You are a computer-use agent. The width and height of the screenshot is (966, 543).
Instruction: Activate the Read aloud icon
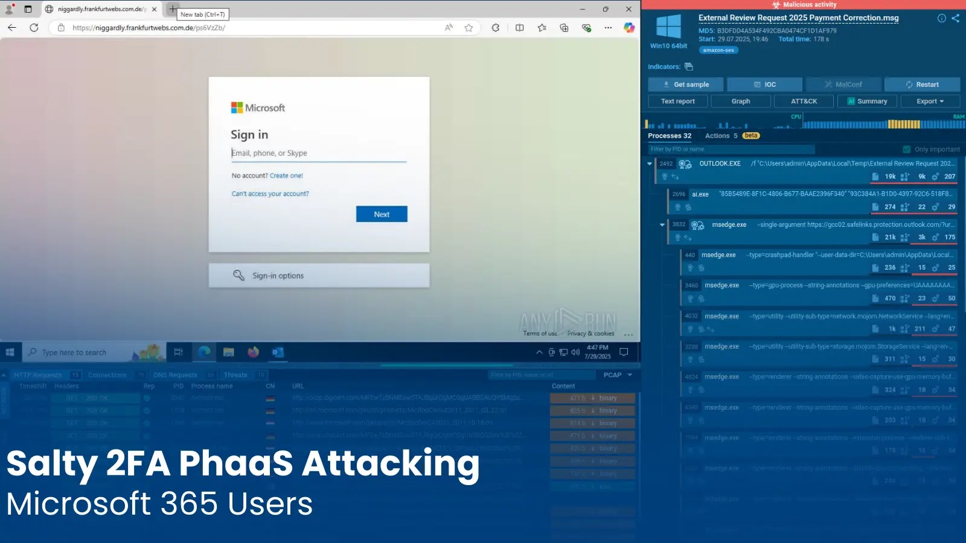[x=449, y=28]
